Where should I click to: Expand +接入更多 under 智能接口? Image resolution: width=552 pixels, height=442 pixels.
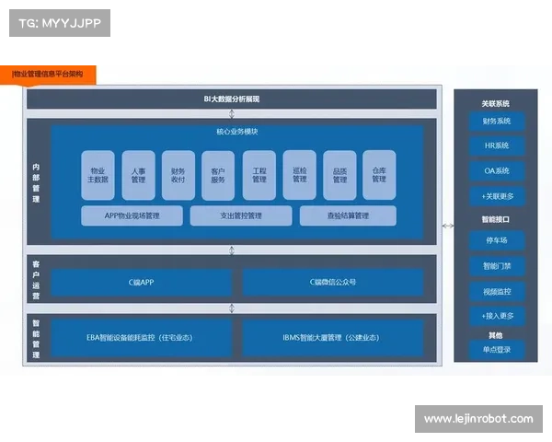[x=497, y=316]
